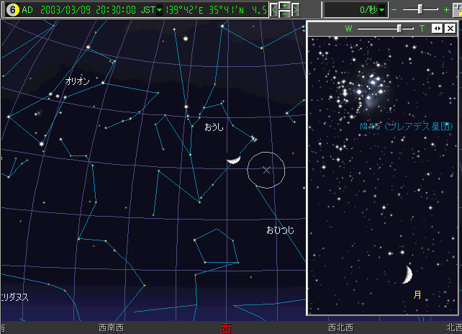Close the Pleiades telescope view panel
Viewport: 462px width, 334px height.
point(450,29)
